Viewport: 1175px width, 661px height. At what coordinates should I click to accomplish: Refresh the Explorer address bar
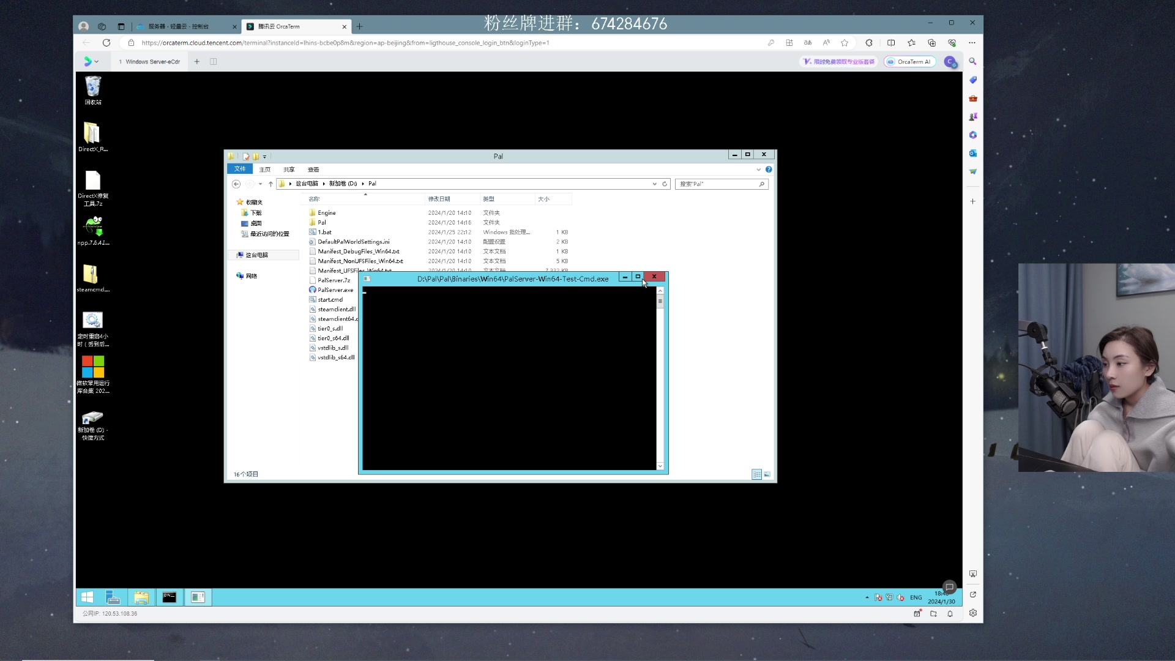(x=665, y=184)
